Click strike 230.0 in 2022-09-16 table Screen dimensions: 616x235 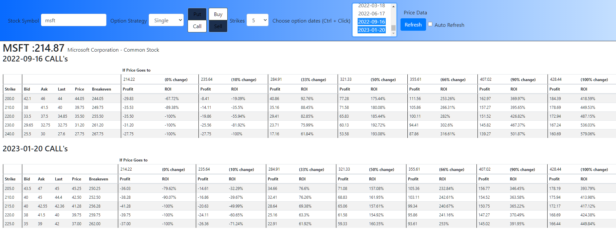(9, 125)
